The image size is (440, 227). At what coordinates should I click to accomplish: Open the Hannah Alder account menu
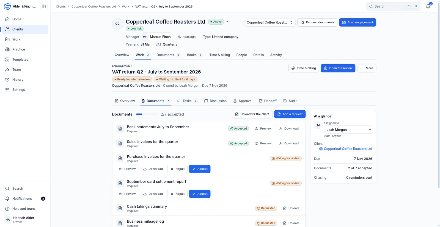[25, 220]
